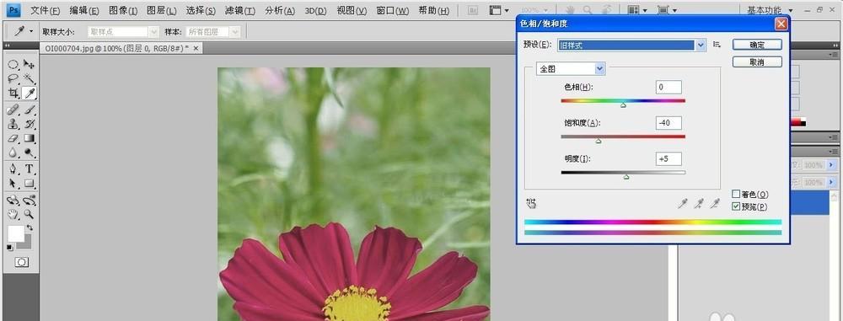The image size is (843, 321).
Task: Select the Hand tool in the toolbox
Action: 13,214
